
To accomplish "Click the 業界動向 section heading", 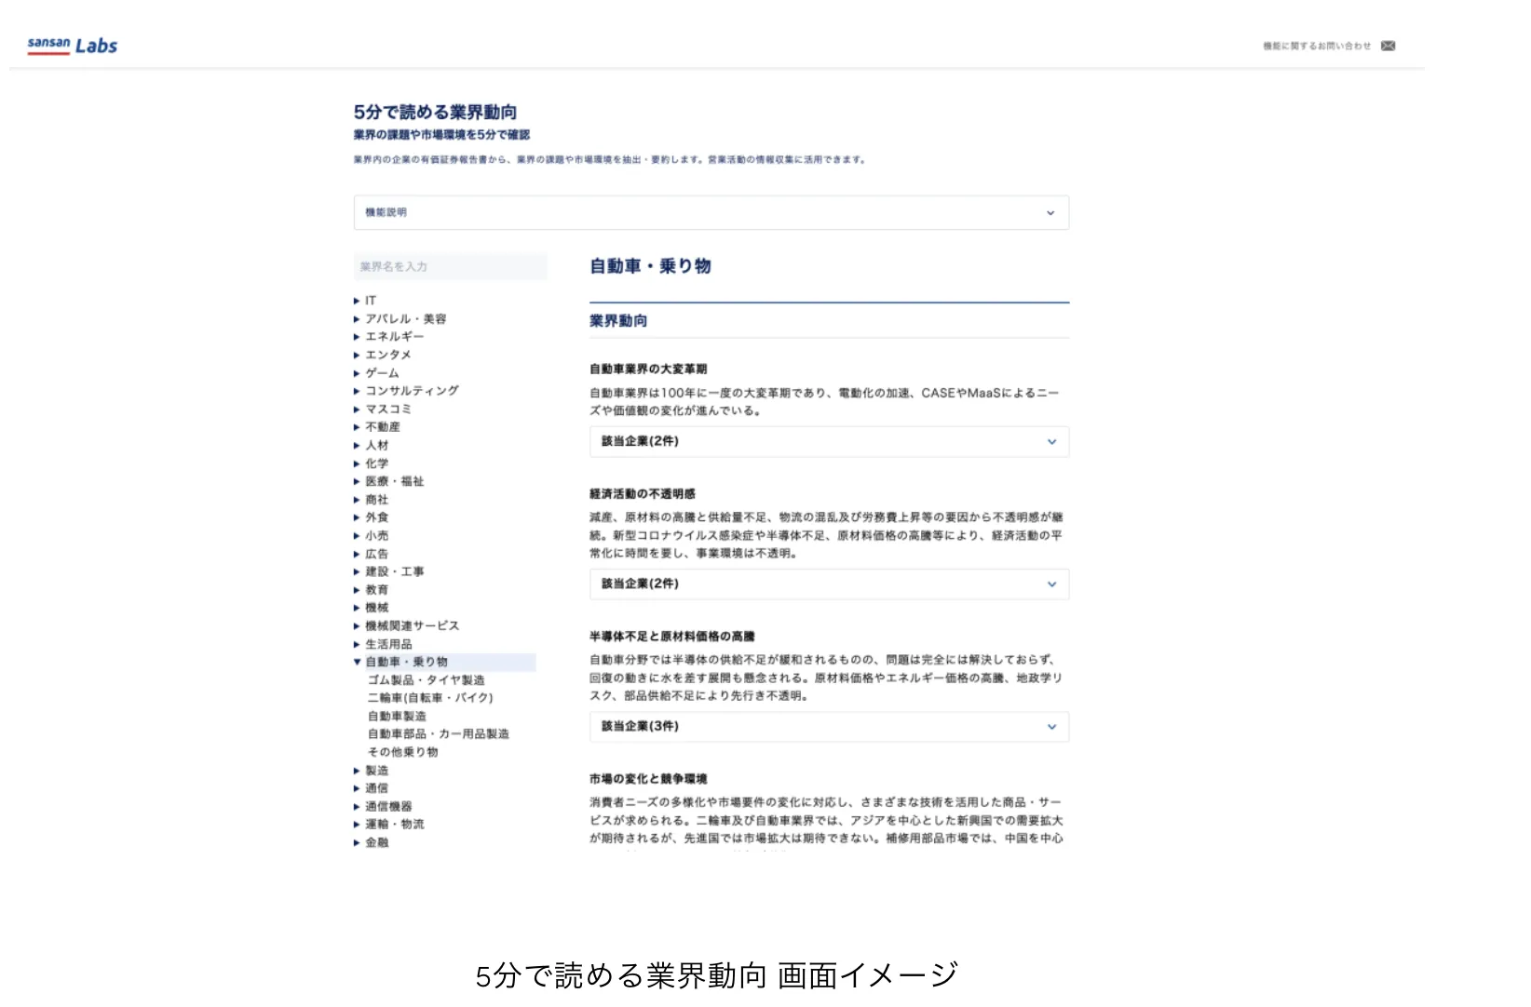I will pyautogui.click(x=618, y=321).
